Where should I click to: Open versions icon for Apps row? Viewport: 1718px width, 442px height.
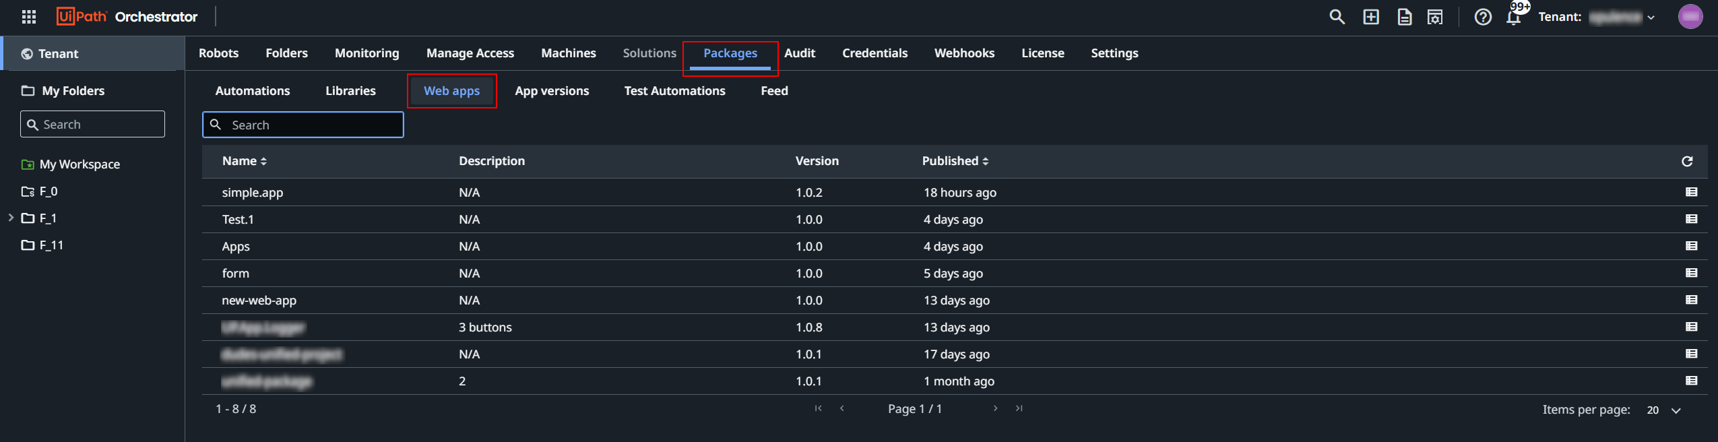(1691, 246)
